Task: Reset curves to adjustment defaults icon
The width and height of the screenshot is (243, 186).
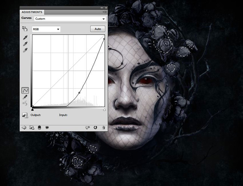Action: (95, 127)
